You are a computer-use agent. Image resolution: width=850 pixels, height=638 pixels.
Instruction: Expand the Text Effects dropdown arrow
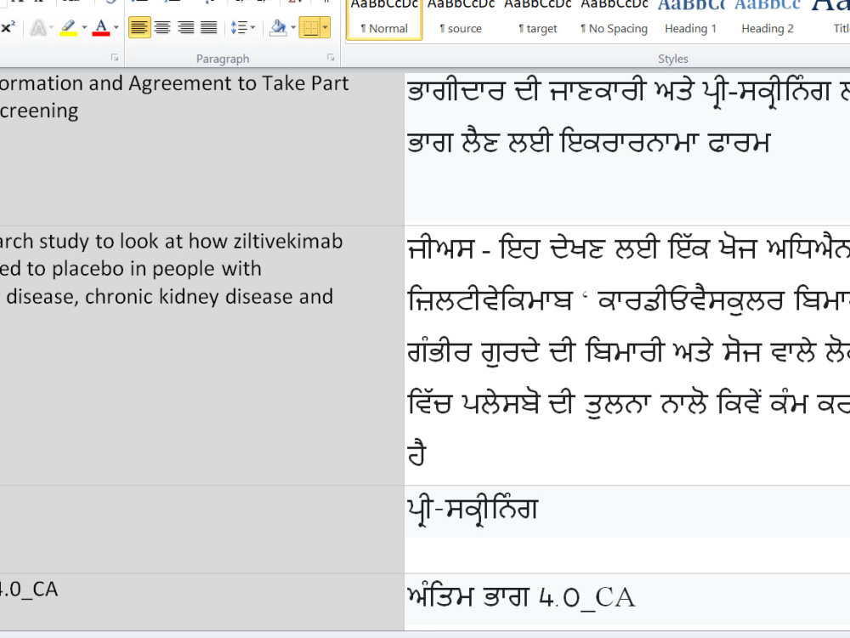(x=51, y=27)
